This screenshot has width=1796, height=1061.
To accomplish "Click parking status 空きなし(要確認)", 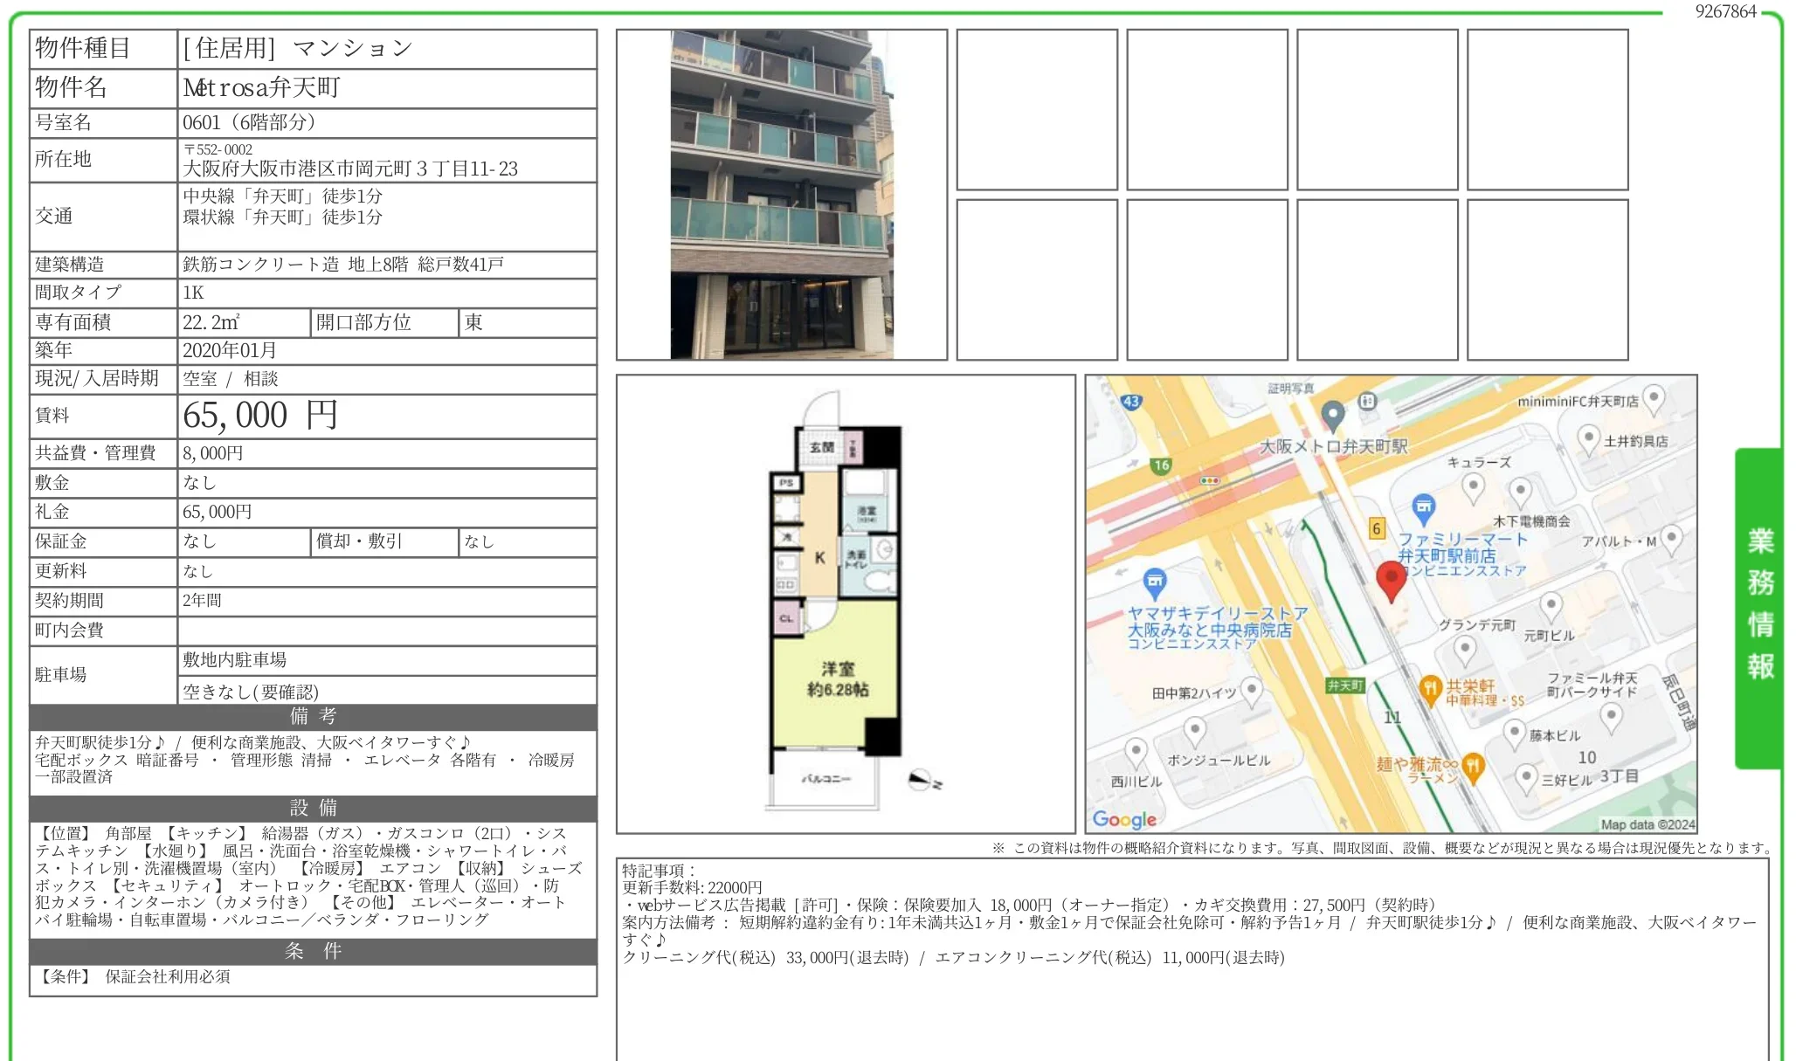I will click(251, 692).
